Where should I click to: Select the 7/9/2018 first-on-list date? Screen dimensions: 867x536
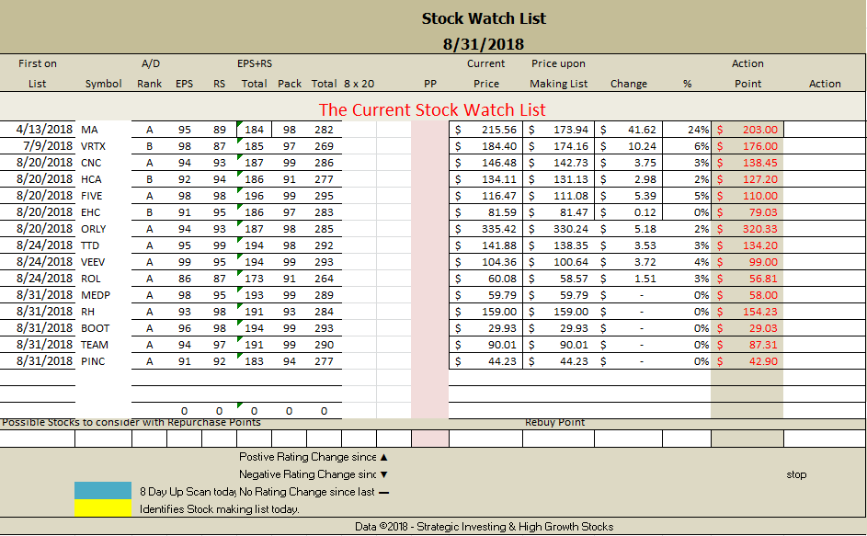(48, 146)
